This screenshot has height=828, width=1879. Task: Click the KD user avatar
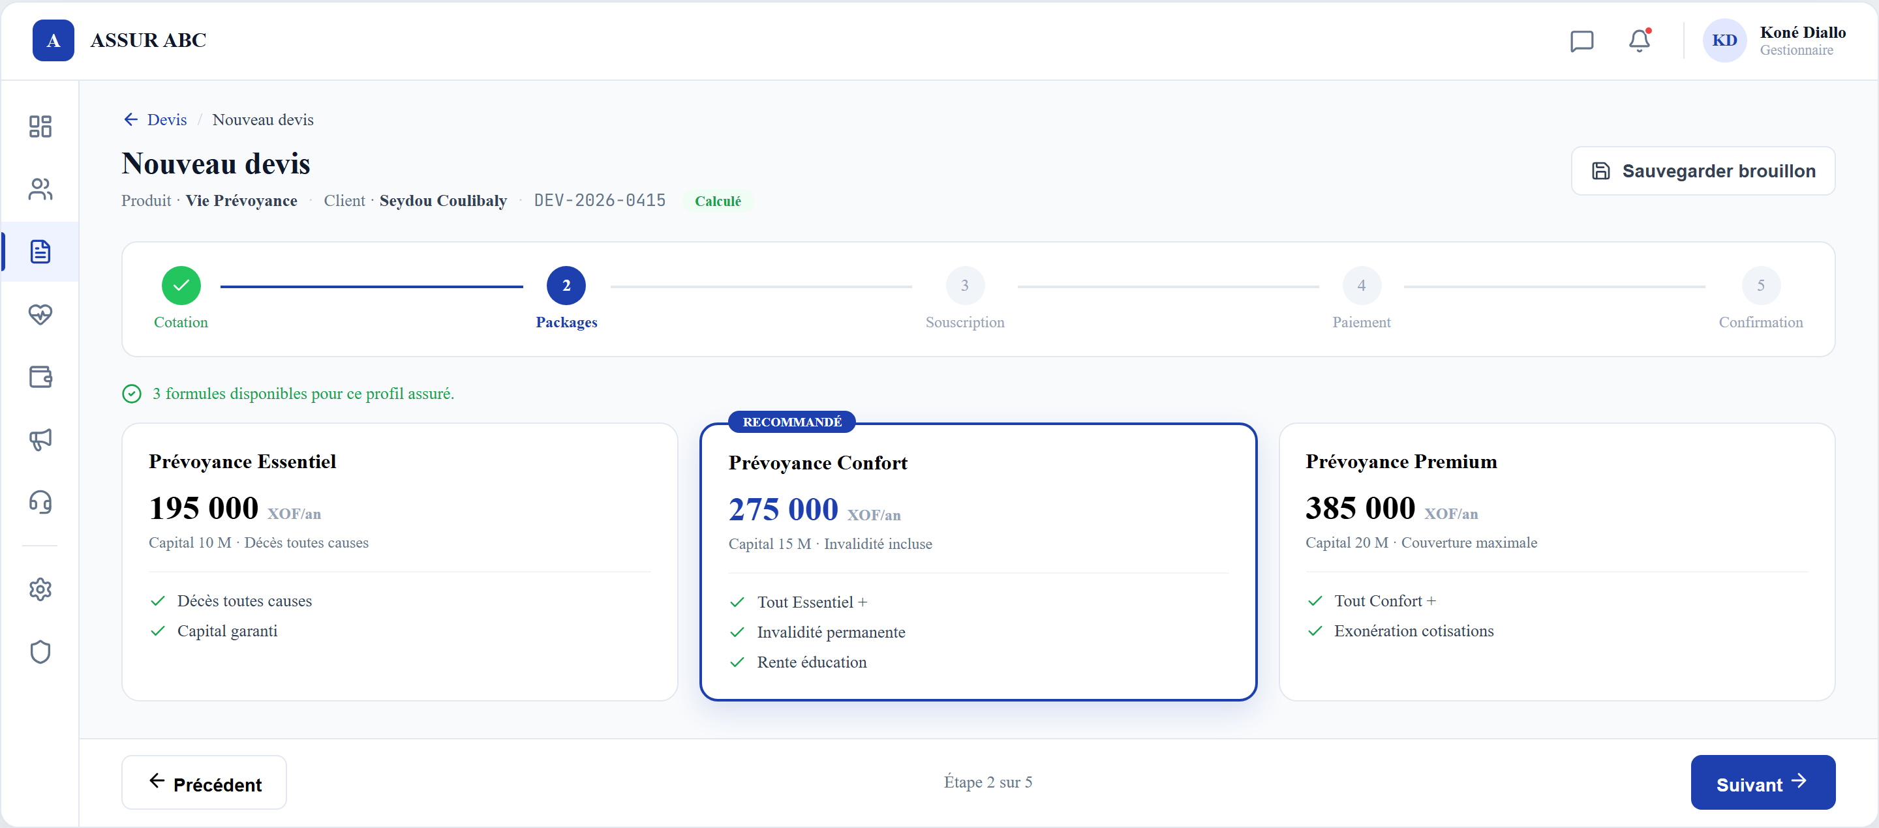point(1724,40)
